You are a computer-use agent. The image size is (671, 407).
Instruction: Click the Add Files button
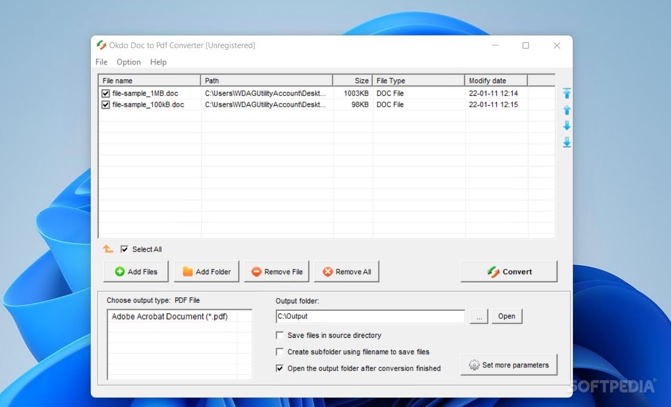click(x=136, y=272)
